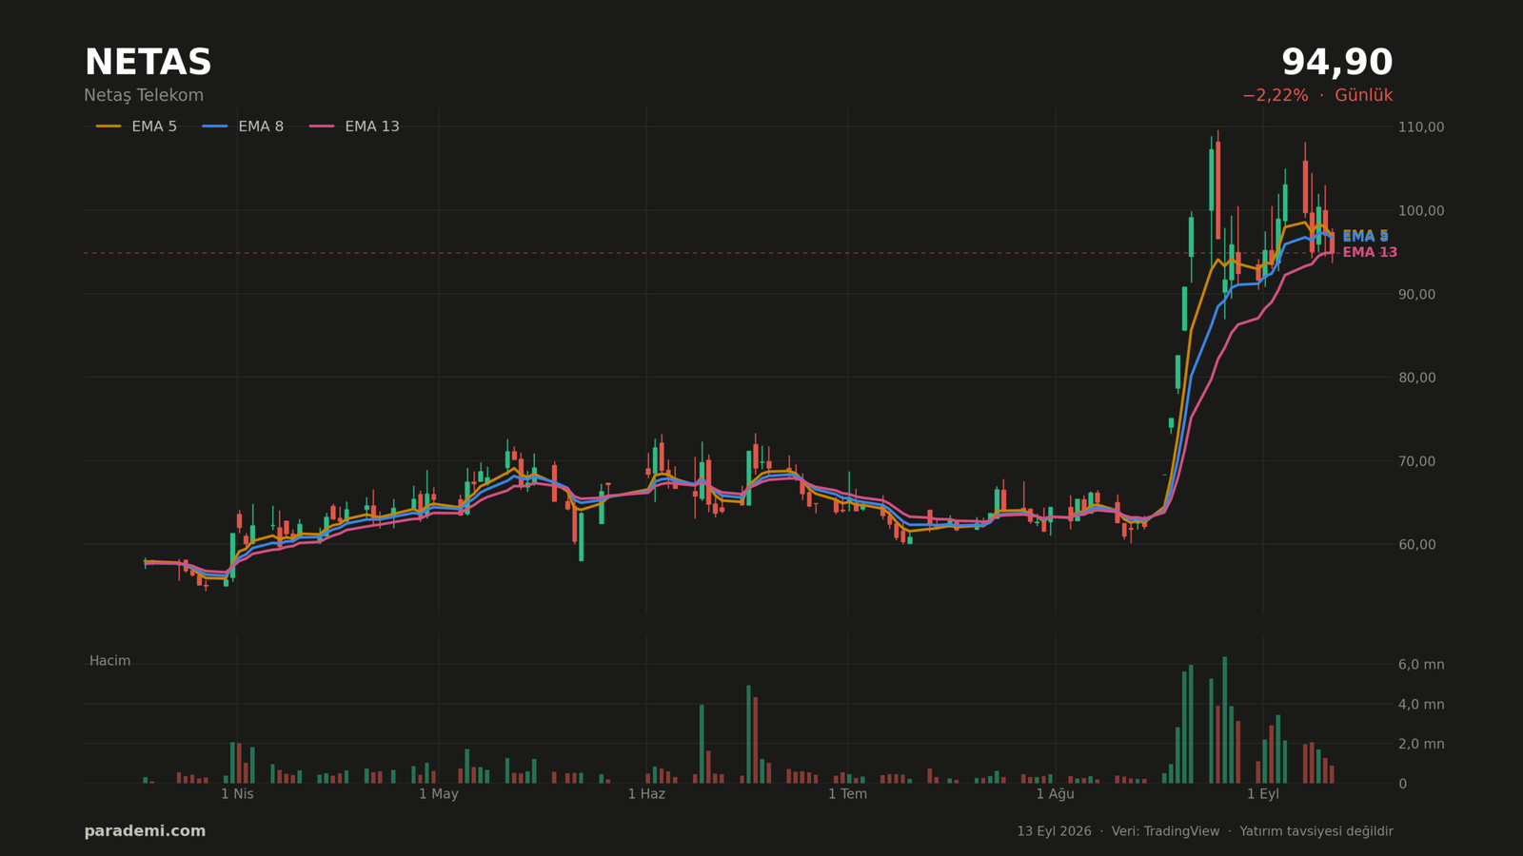Select the 1 May date label
This screenshot has height=856, width=1523.
coord(439,794)
